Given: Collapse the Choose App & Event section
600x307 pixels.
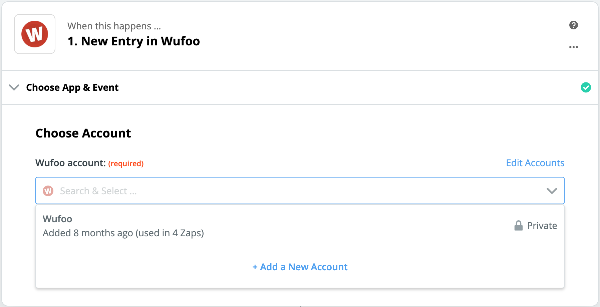Looking at the screenshot, I should (14, 87).
